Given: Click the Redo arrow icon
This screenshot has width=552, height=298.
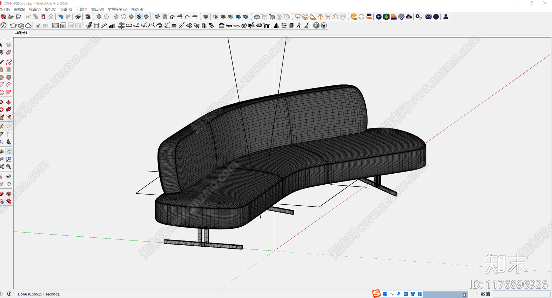Looking at the screenshot, I should pyautogui.click(x=68, y=17).
